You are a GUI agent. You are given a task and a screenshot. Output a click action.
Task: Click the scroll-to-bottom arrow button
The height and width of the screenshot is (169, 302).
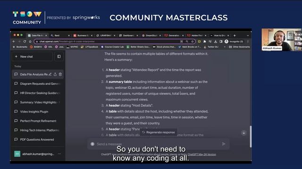243,133
